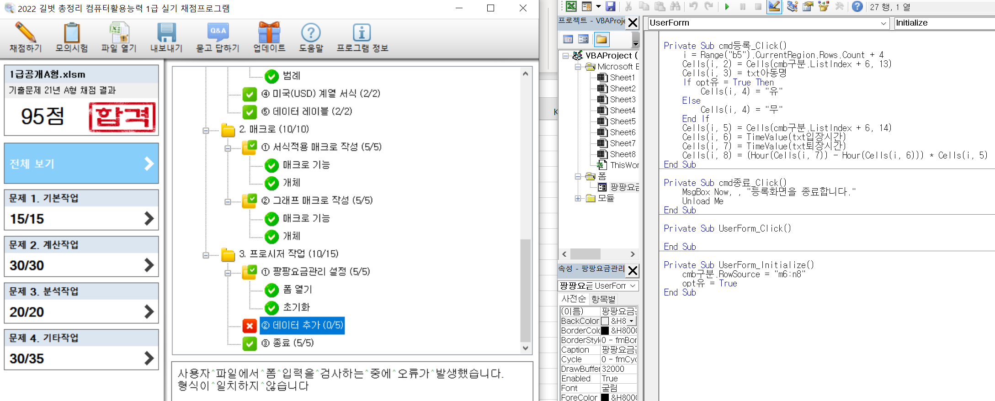Toggle Folders view in the Project explorer
The width and height of the screenshot is (995, 401).
(601, 40)
